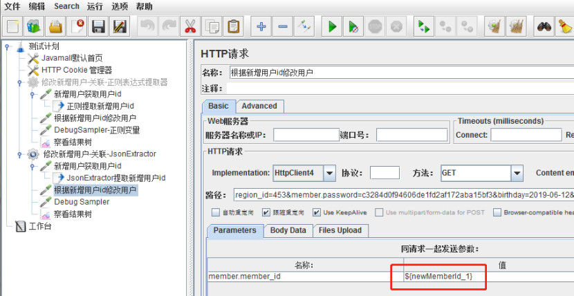574x296 pixels.
Task: Collapse all nodes with minus icon
Action: tap(283, 26)
